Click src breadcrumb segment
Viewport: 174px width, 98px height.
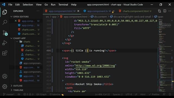pyautogui.click(x=47, y=17)
